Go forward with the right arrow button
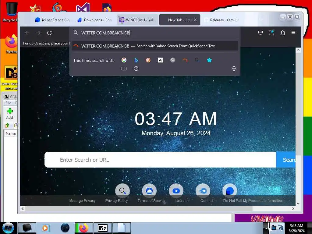The image size is (312, 234). coord(38,33)
